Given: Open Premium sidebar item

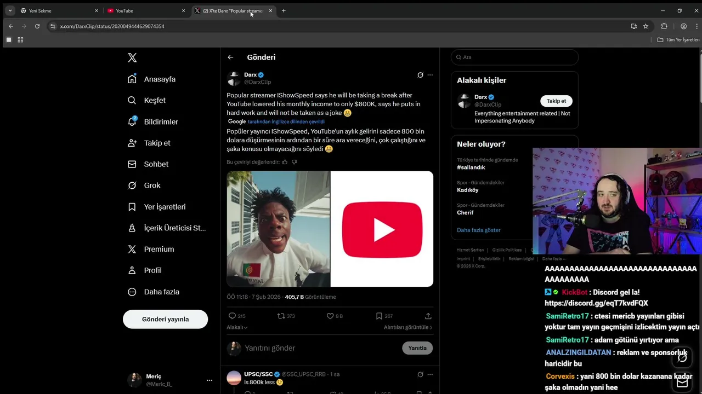Looking at the screenshot, I should (x=151, y=249).
